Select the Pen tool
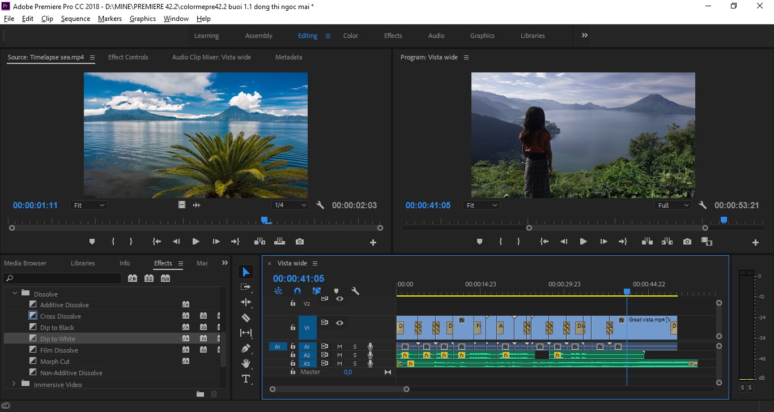Image resolution: width=774 pixels, height=412 pixels. tap(246, 348)
